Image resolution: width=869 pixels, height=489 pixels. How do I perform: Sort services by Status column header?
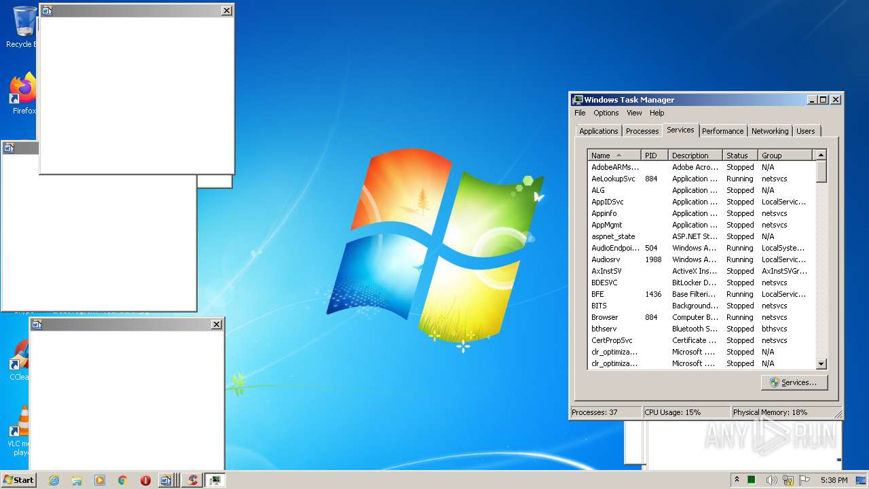click(740, 156)
